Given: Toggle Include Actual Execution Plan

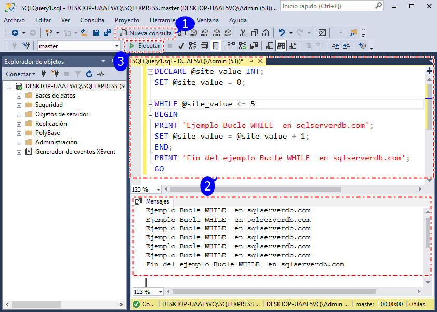Looking at the screenshot, I should point(231,46).
